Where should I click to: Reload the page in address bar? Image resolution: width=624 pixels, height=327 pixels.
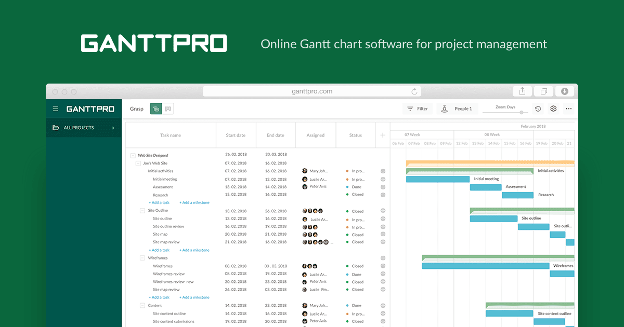click(x=414, y=91)
